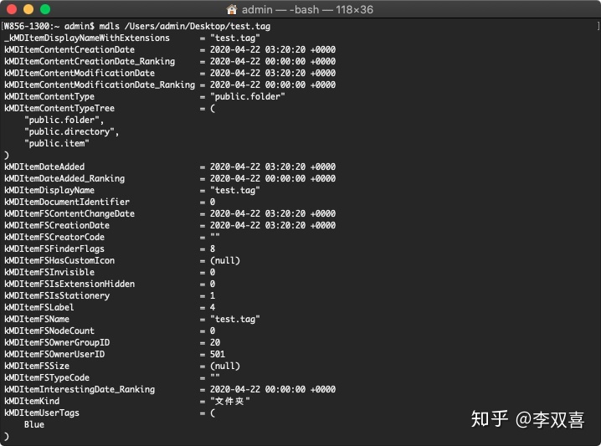The width and height of the screenshot is (601, 446).
Task: Click the kMDItemDateAdded attribute name
Action: click(x=44, y=167)
